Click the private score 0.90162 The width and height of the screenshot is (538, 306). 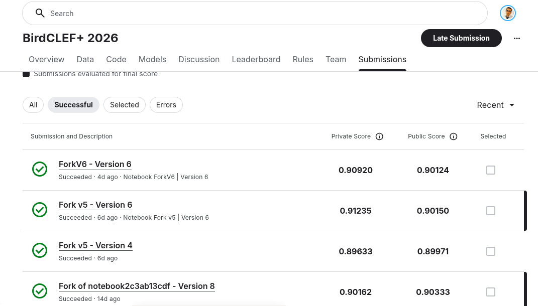[x=356, y=292]
